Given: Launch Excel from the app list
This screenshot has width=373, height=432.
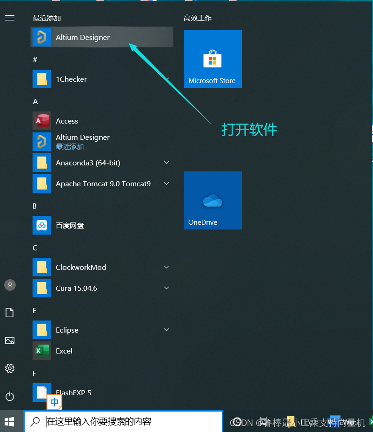Looking at the screenshot, I should tap(64, 351).
